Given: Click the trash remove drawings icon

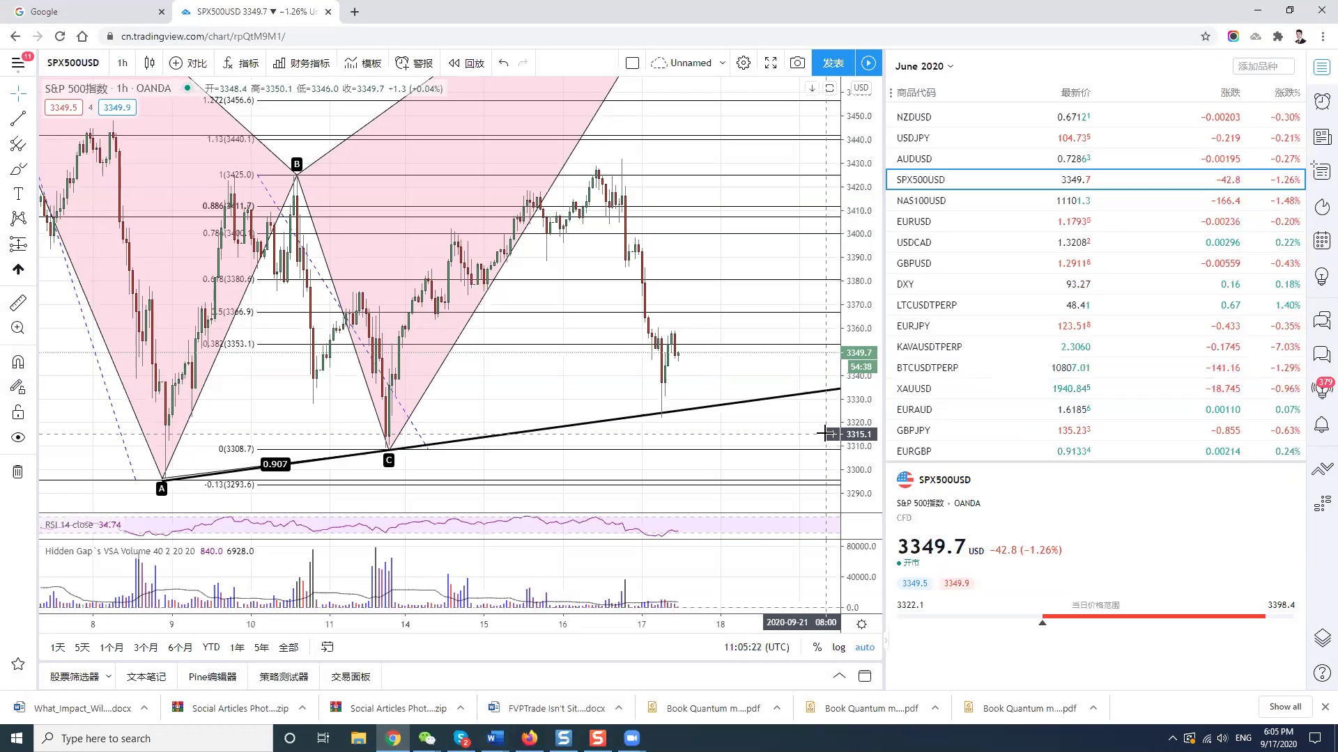Looking at the screenshot, I should tap(18, 472).
